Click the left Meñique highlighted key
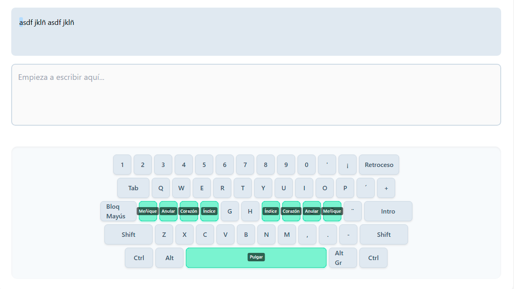This screenshot has height=289, width=514. coord(148,211)
